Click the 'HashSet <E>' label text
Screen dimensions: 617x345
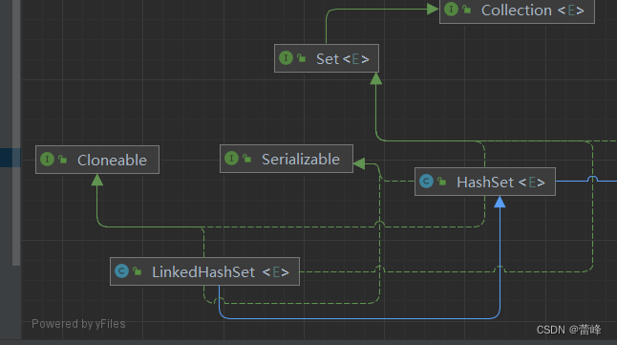(500, 182)
